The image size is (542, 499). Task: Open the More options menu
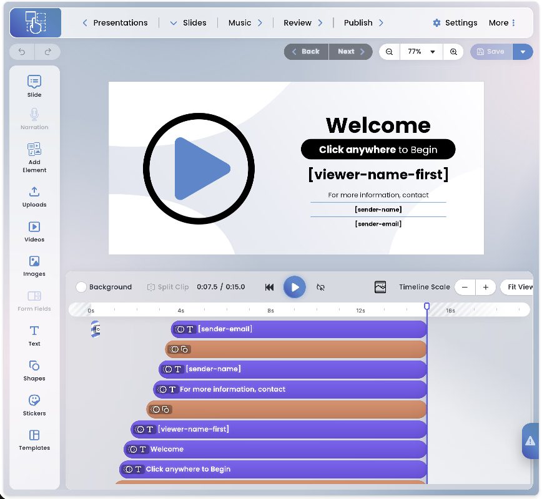(502, 23)
